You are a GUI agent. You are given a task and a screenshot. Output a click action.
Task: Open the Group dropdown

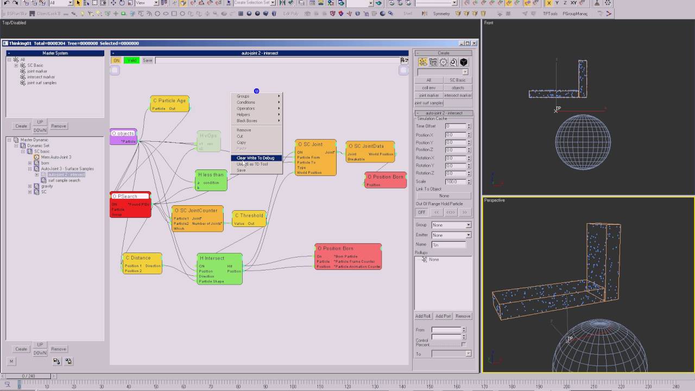(x=451, y=225)
